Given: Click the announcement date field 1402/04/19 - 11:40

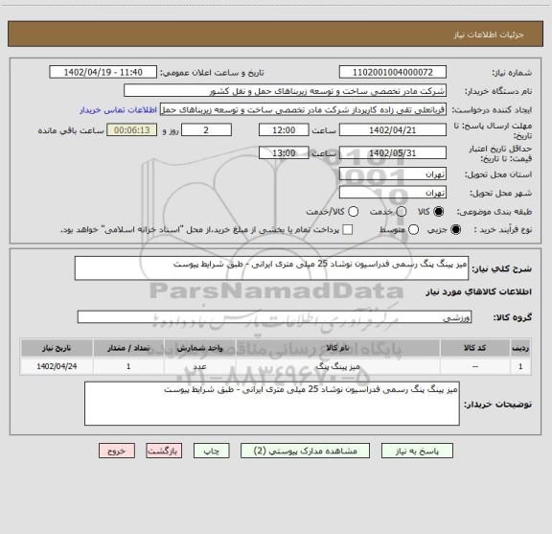Looking at the screenshot, I should (103, 72).
